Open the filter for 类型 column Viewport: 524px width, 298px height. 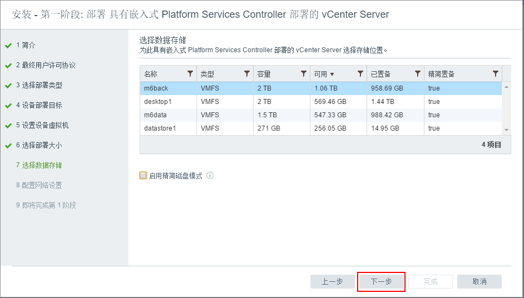pos(247,74)
